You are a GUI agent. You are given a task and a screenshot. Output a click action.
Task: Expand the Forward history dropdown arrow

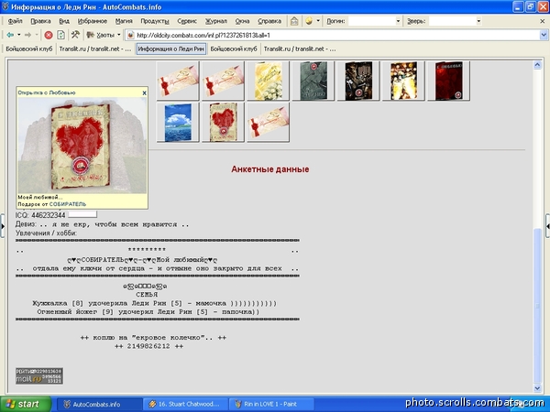click(x=37, y=35)
